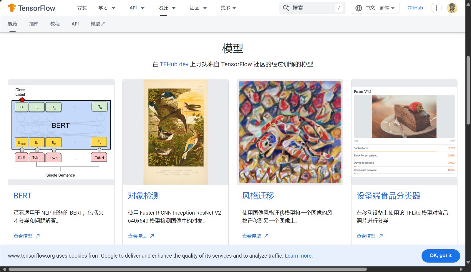Viewport: 471px width, 272px height.
Task: Open the search magnifier icon
Action: point(286,8)
